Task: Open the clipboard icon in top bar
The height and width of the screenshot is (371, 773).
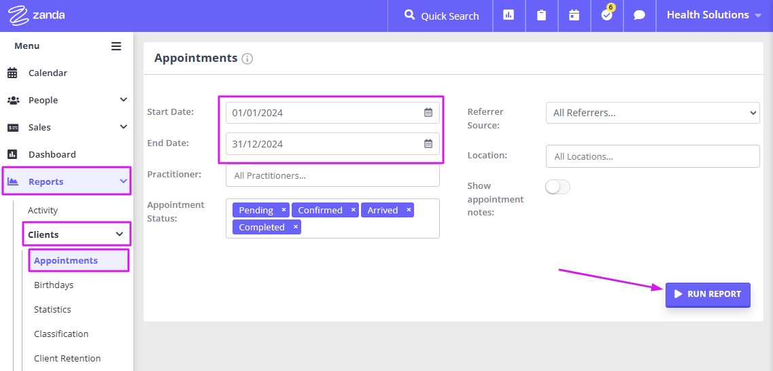Action: pos(541,15)
